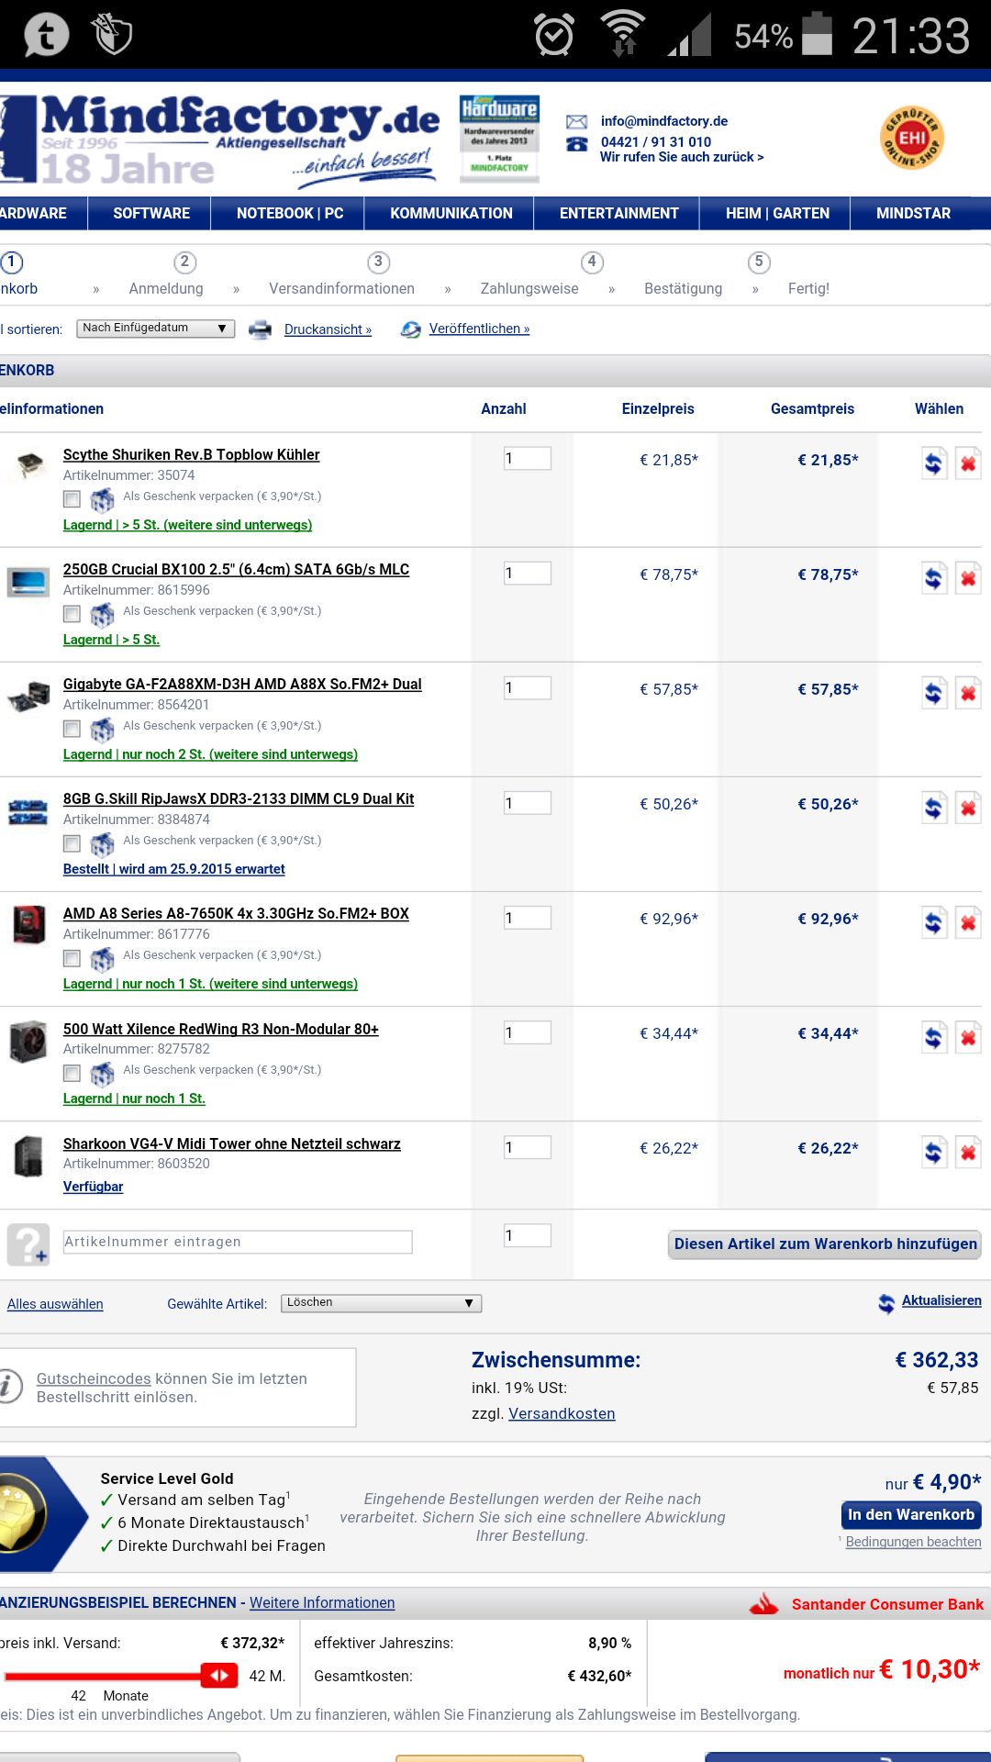Tick gift wrap checkbox for Gigabyte GA-F2A88XM-D3H
991x1762 pixels.
pyautogui.click(x=72, y=729)
